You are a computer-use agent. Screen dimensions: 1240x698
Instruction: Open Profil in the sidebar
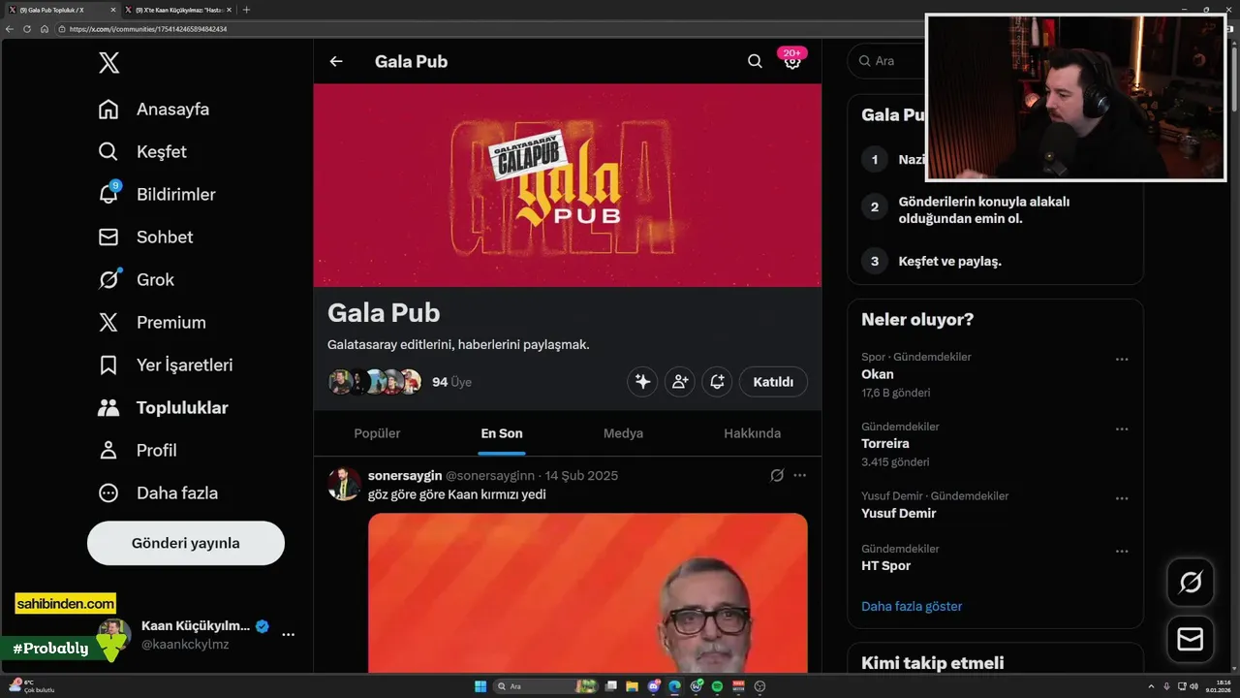click(x=138, y=451)
